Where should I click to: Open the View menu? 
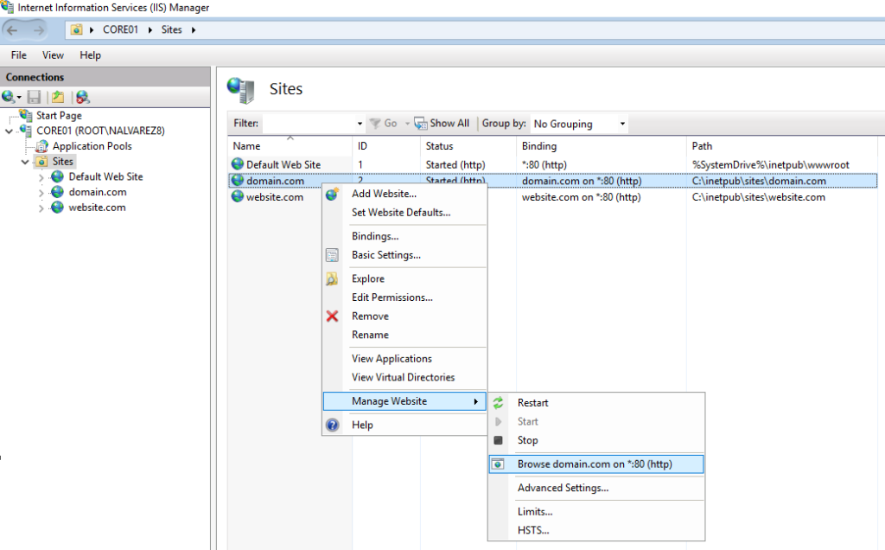[53, 54]
